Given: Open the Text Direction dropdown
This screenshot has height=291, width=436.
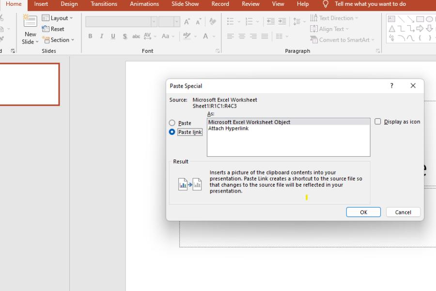Looking at the screenshot, I should point(334,18).
